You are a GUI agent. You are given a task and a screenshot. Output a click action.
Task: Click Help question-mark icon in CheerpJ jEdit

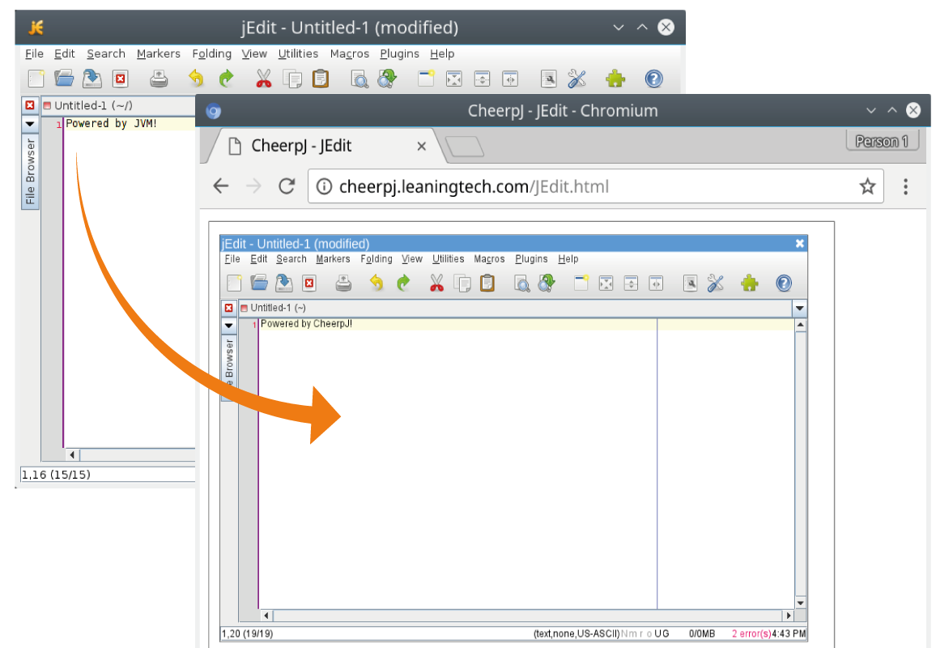[783, 283]
